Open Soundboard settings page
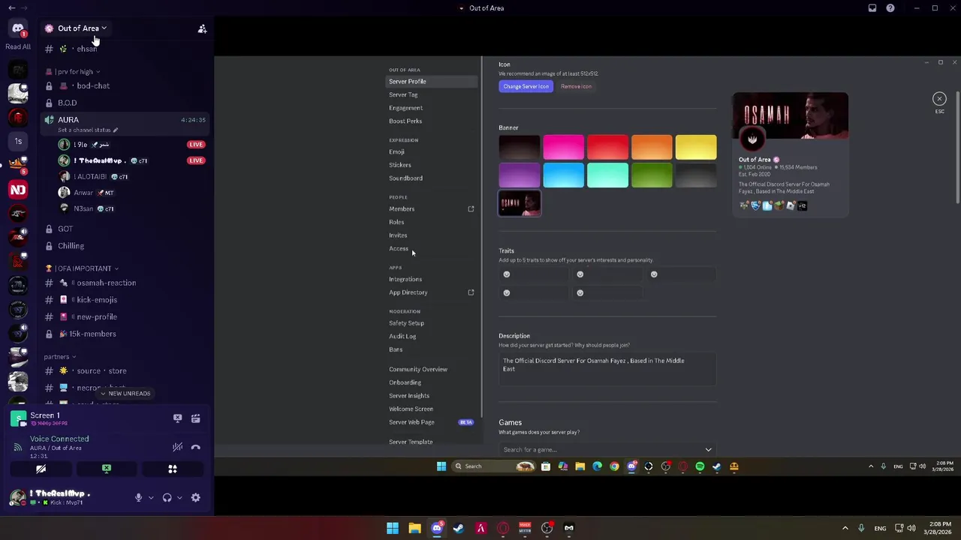 click(x=405, y=178)
